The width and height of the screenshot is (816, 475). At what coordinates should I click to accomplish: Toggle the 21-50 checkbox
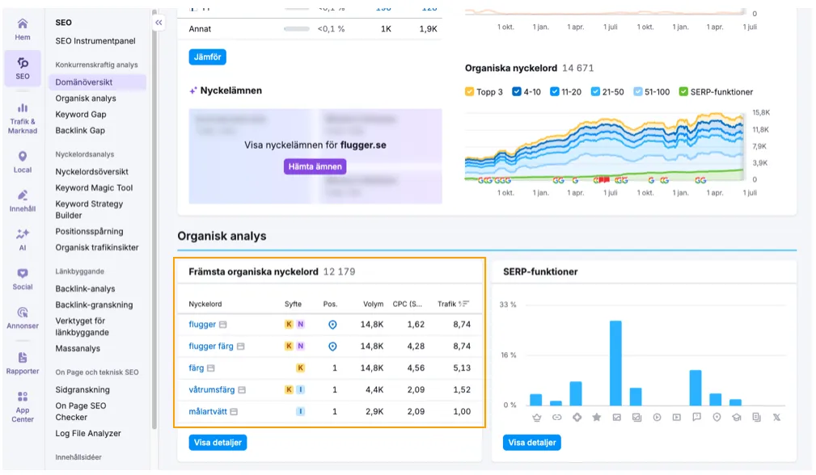pyautogui.click(x=595, y=92)
